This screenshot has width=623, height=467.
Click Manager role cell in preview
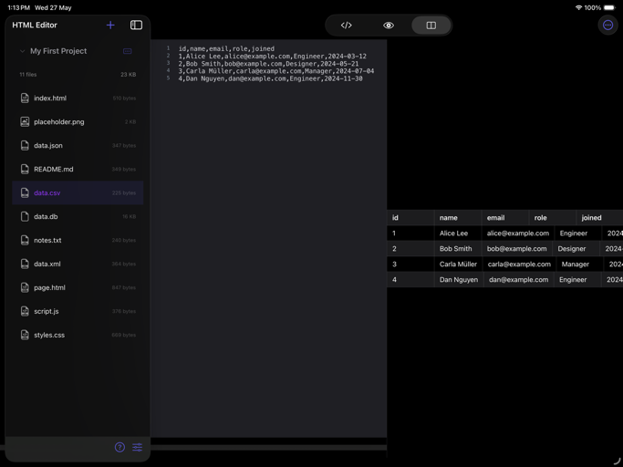(x=579, y=265)
